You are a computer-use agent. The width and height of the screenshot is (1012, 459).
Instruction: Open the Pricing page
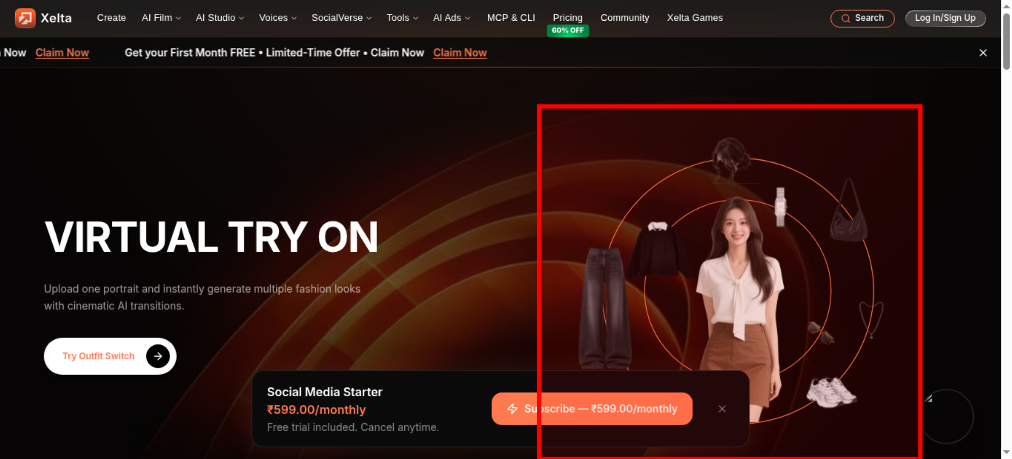coord(568,18)
